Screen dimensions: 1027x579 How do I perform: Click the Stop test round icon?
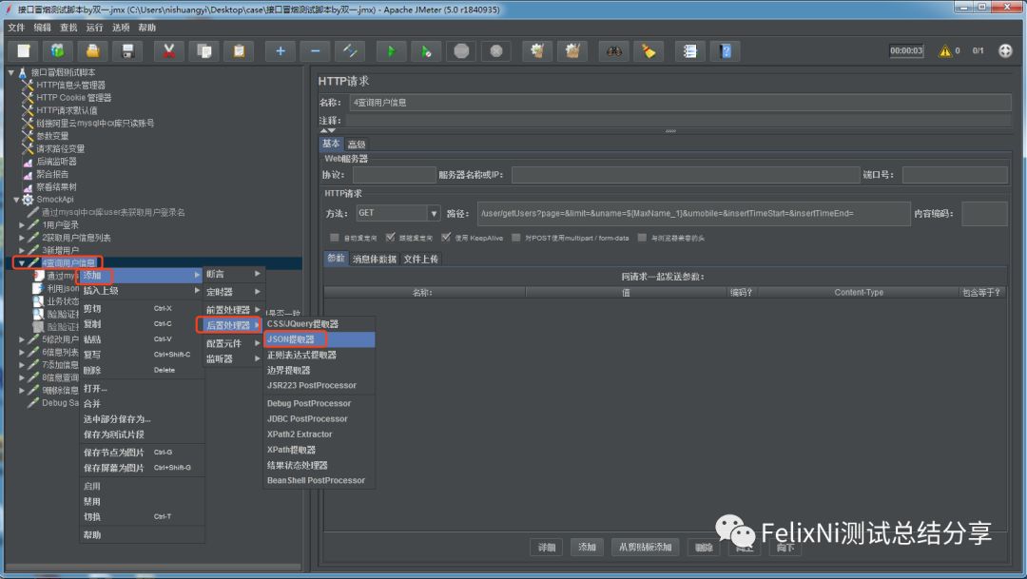tap(461, 51)
